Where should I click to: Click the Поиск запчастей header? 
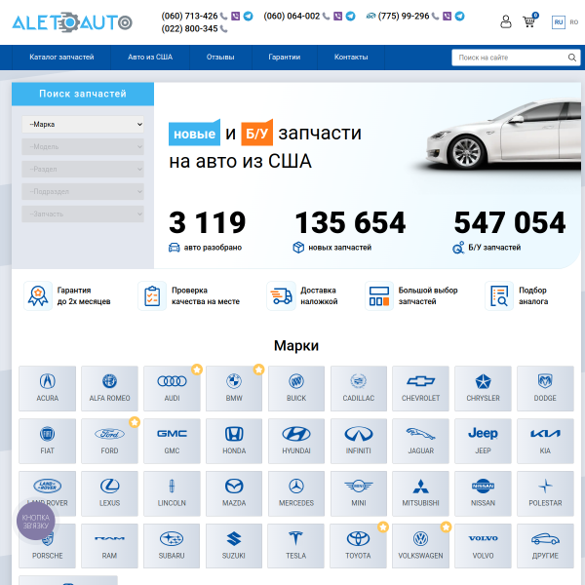pos(83,94)
